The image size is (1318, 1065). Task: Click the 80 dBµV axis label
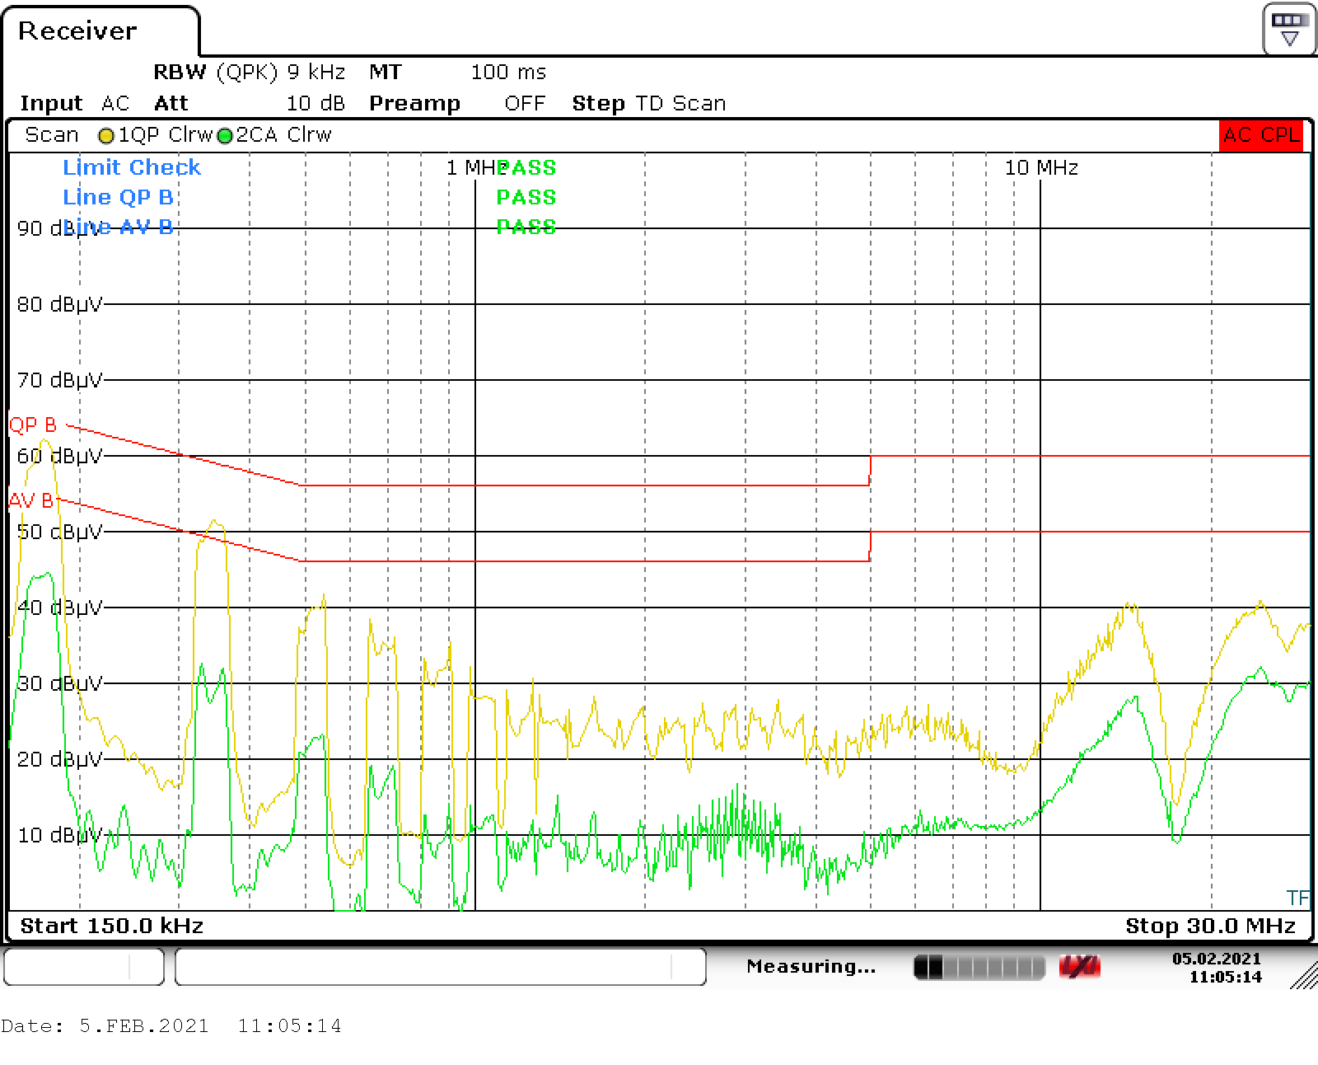pyautogui.click(x=59, y=304)
